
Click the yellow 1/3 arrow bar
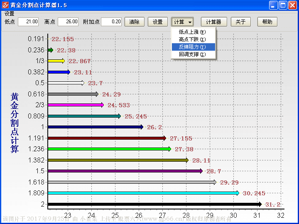point(56,61)
